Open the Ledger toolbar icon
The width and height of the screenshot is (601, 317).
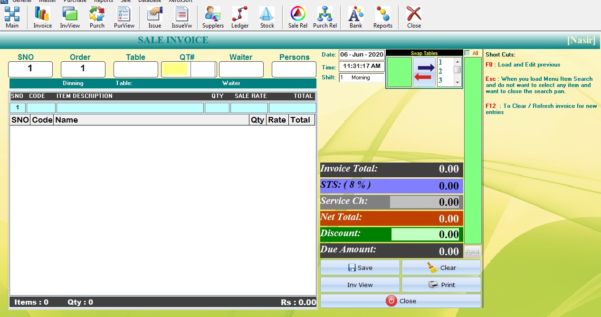click(x=240, y=18)
